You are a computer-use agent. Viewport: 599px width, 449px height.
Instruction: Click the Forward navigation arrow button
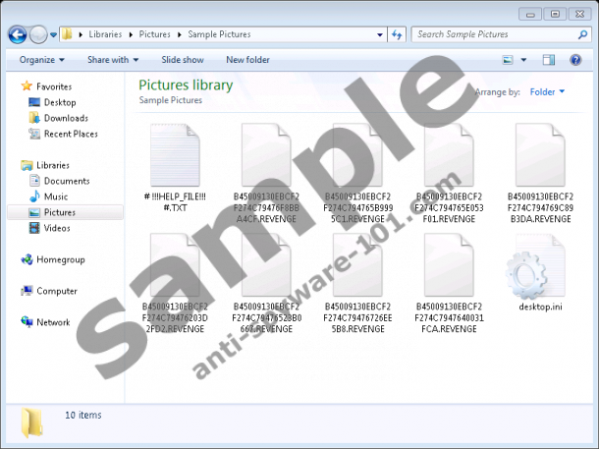pos(38,34)
